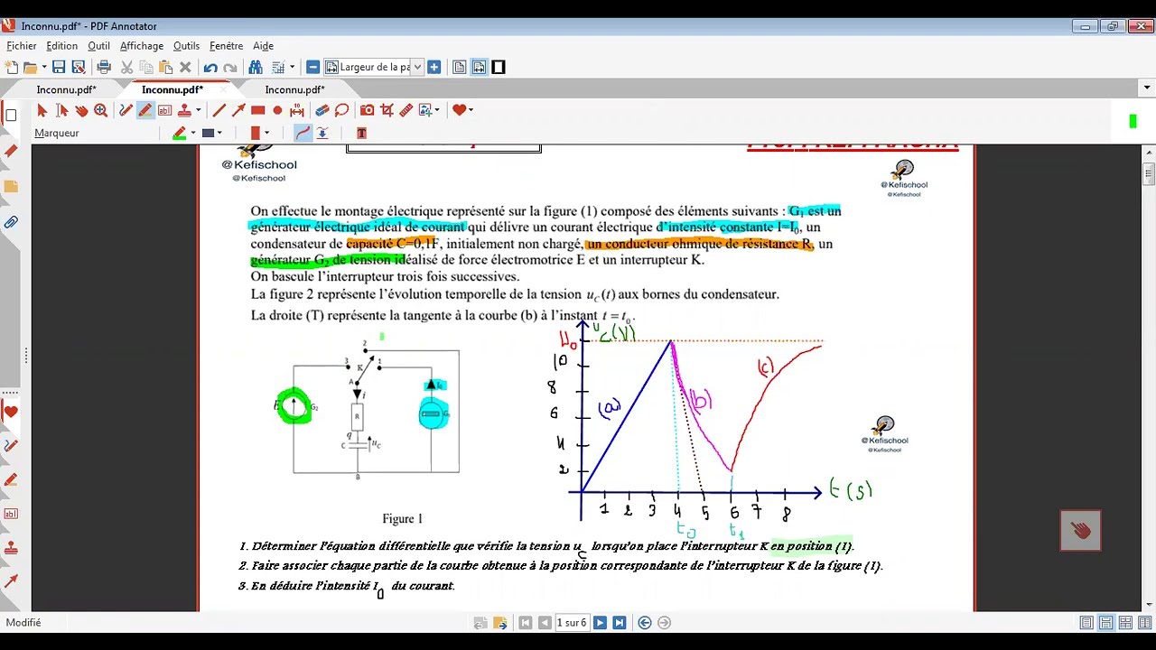1156x650 pixels.
Task: Go to the next page
Action: click(600, 623)
